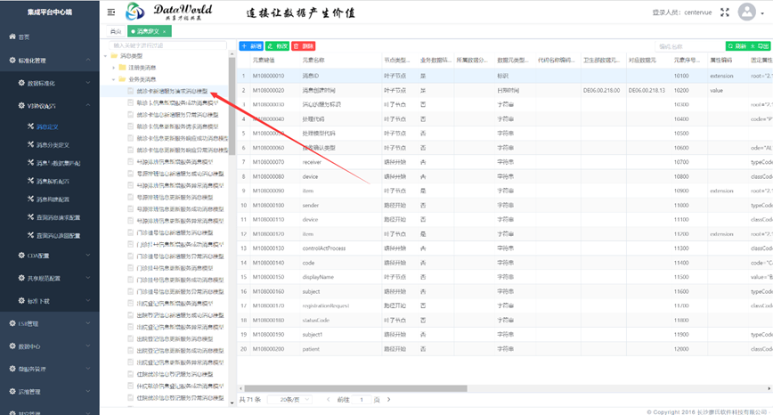Expand the CDA配置 submenu chevron
Screen dimensions: 773x415
coord(88,255)
